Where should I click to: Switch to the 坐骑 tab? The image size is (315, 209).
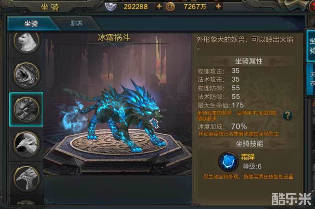point(31,24)
